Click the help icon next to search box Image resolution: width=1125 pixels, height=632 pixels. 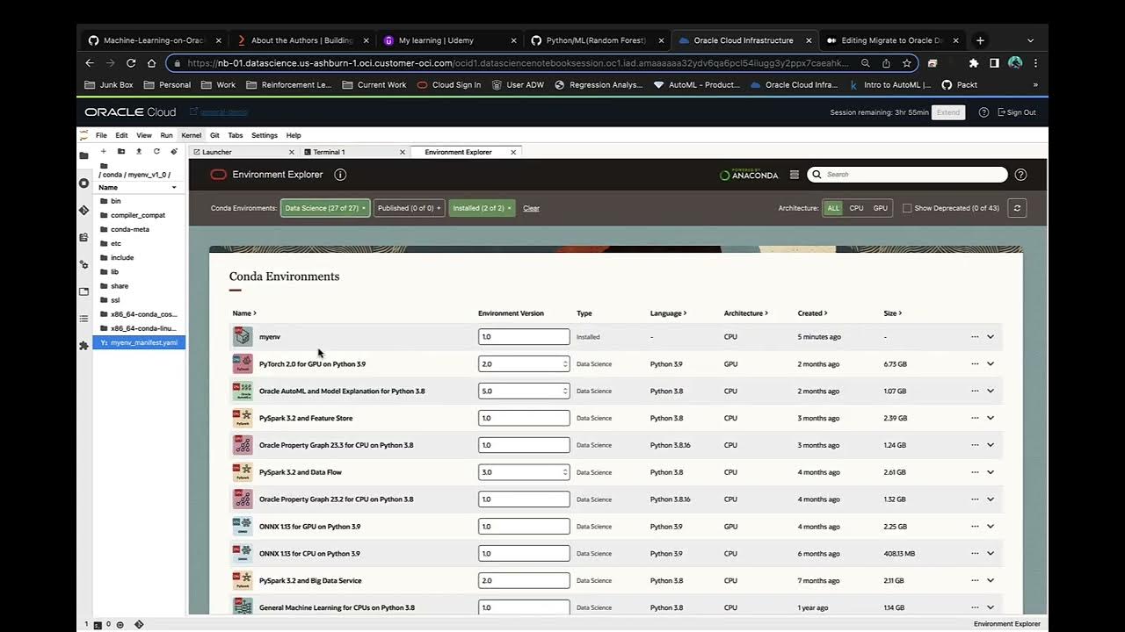click(1020, 175)
